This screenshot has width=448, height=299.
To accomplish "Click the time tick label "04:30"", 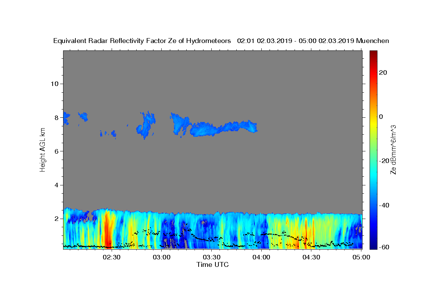I will tap(311, 257).
